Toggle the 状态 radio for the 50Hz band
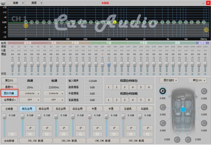211x145 pixels. (38, 74)
